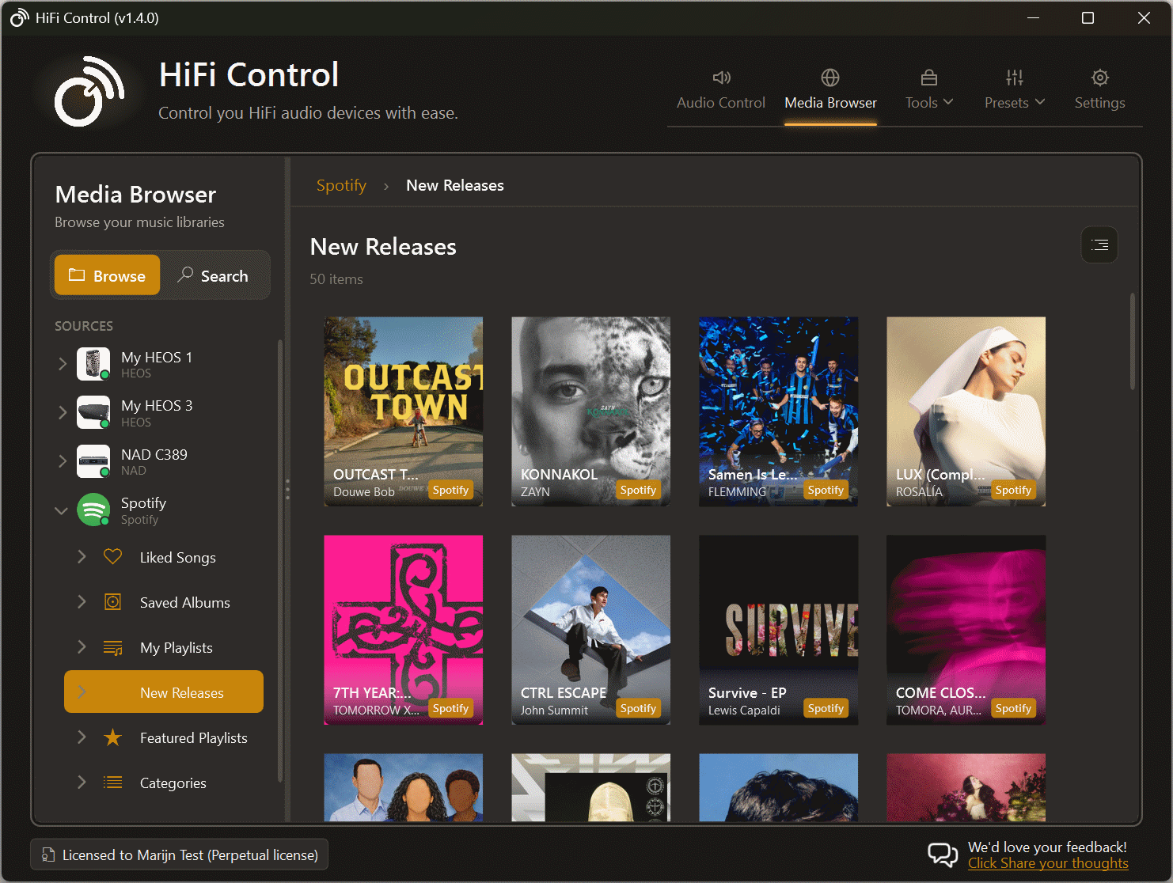Select the Tools icon in header
The image size is (1173, 883).
point(928,78)
